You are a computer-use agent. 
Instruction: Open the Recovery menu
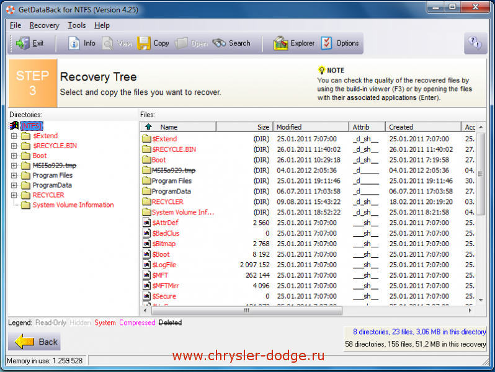(44, 25)
